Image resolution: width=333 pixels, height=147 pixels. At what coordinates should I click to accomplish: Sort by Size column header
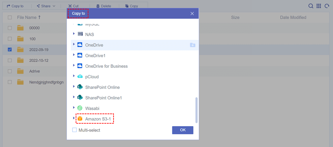coord(235,17)
